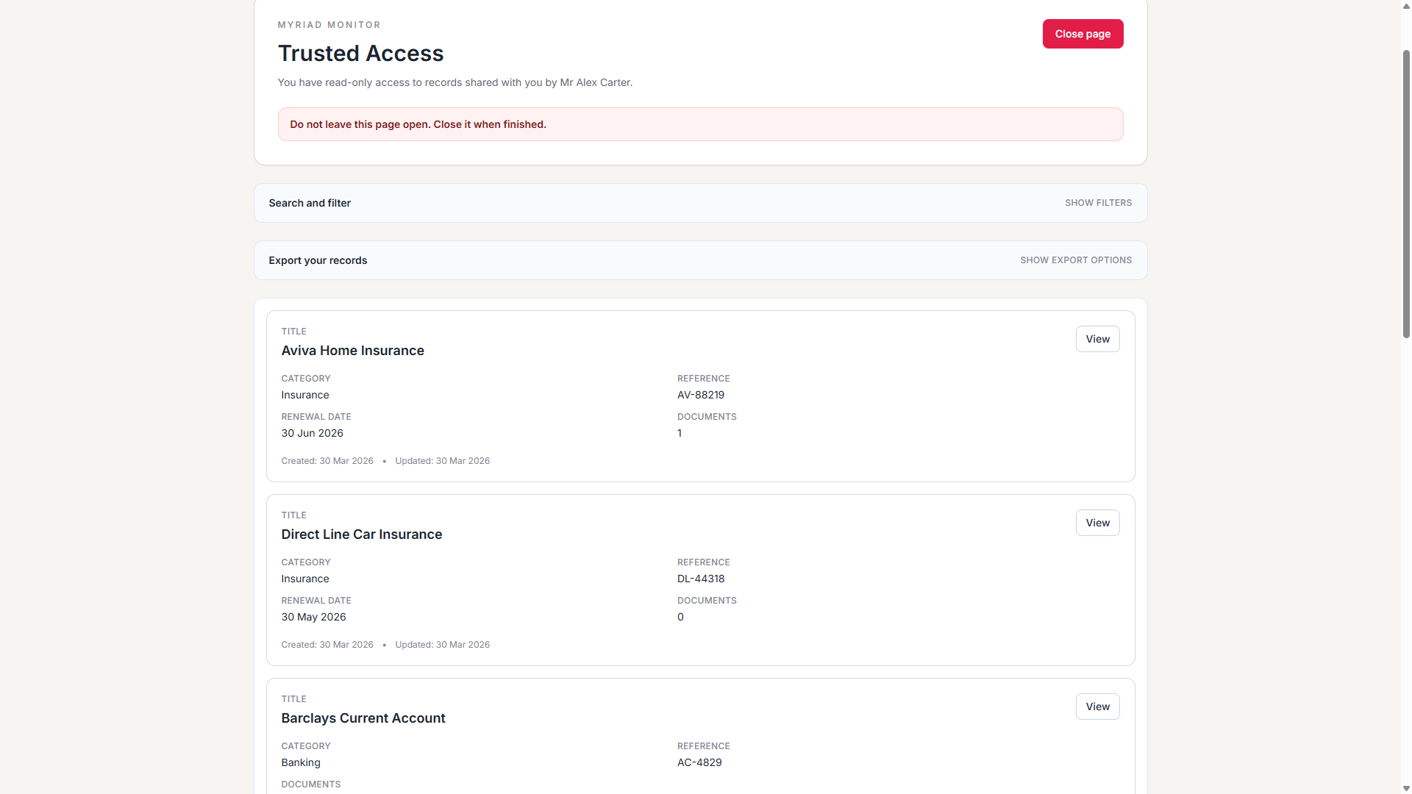Click the renewal date 30 Jun 2026
Viewport: 1412px width, 794px height.
[312, 433]
